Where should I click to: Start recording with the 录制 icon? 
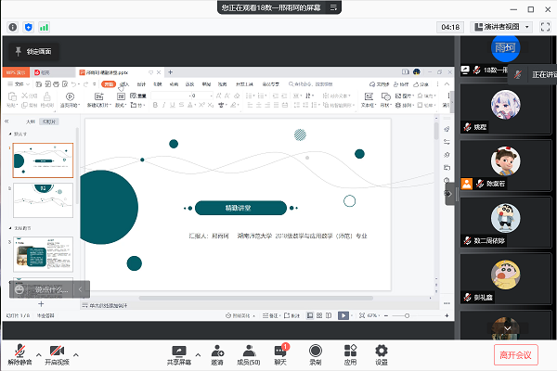point(316,352)
